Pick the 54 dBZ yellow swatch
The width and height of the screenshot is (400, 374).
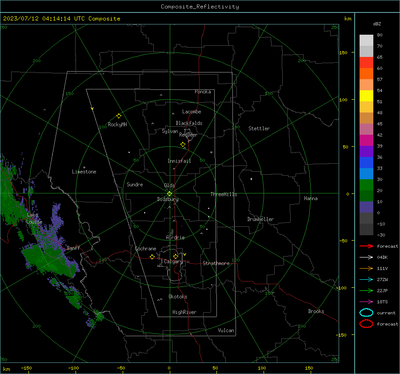(x=366, y=96)
